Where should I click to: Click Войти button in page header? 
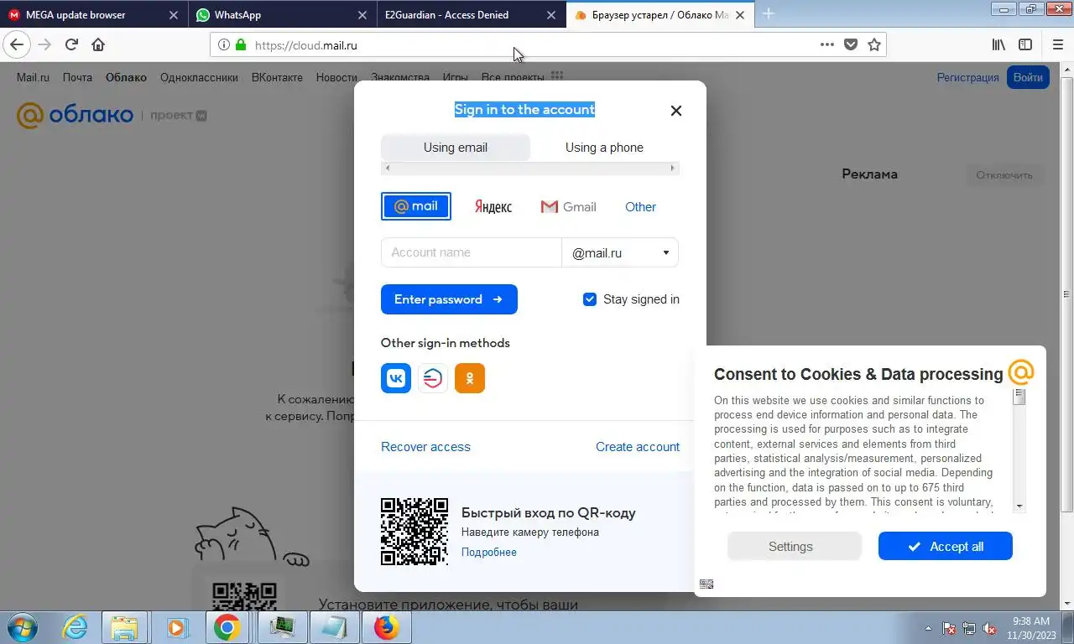(x=1028, y=77)
